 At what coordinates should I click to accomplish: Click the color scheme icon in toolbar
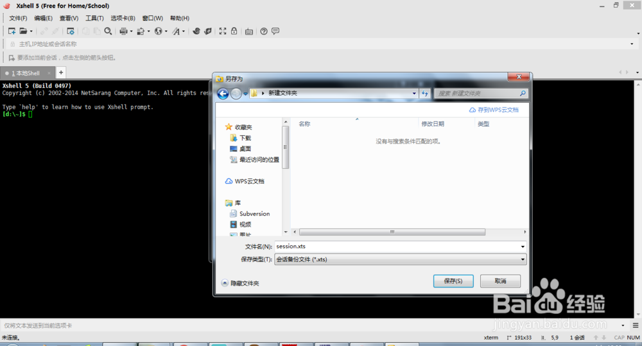(x=141, y=31)
